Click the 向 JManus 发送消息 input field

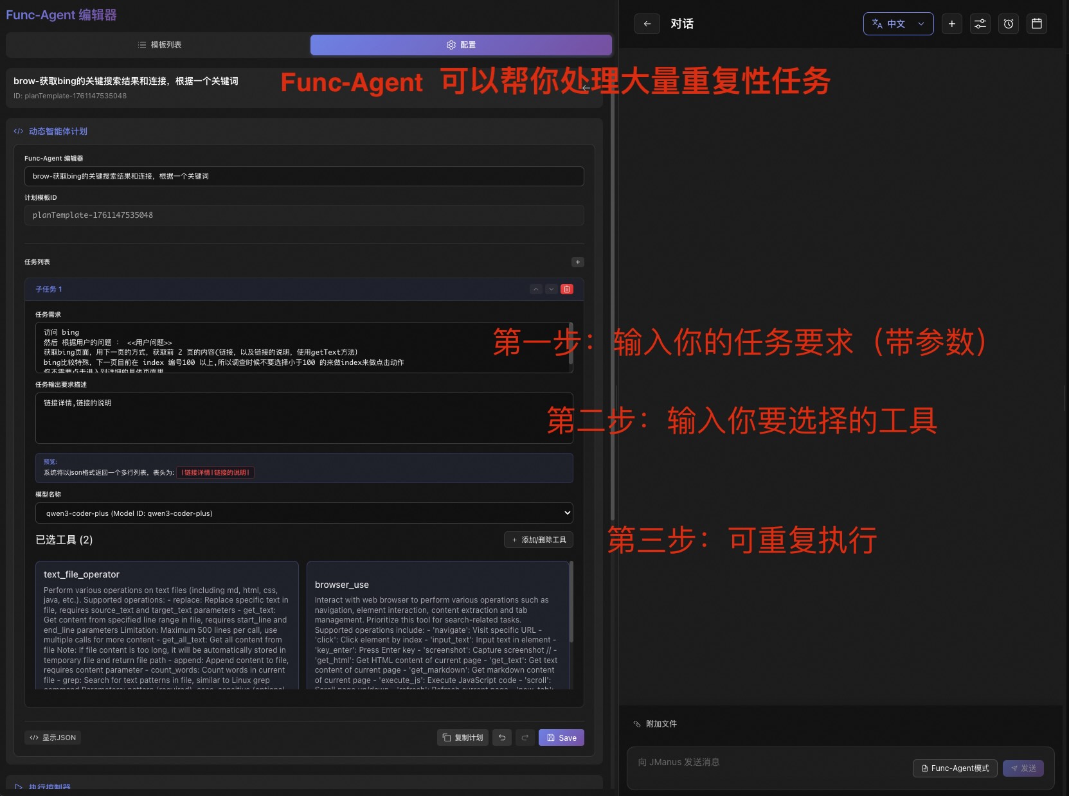[765, 763]
